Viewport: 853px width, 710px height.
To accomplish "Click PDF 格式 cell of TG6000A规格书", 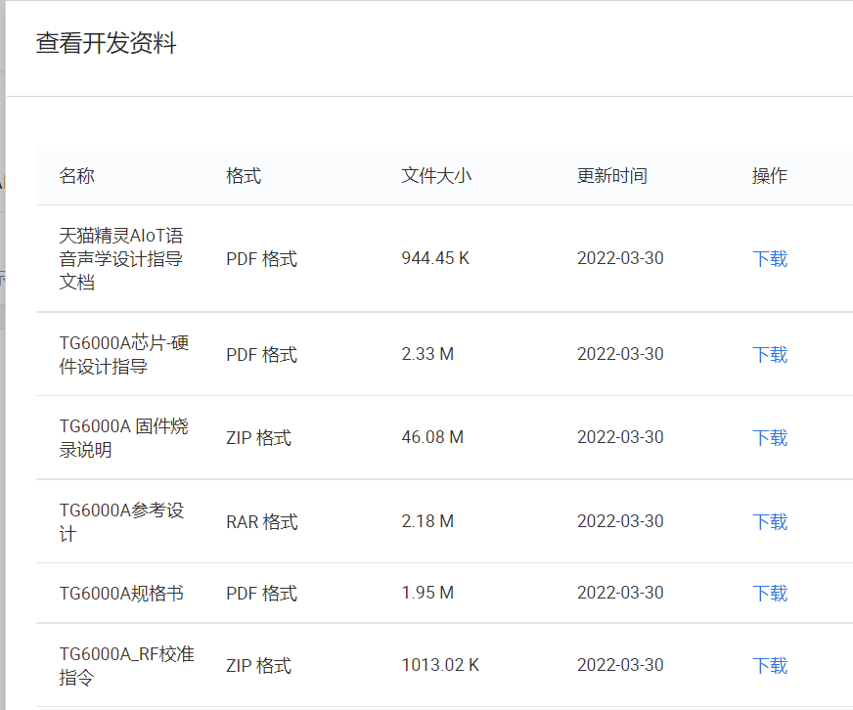I will pos(261,593).
